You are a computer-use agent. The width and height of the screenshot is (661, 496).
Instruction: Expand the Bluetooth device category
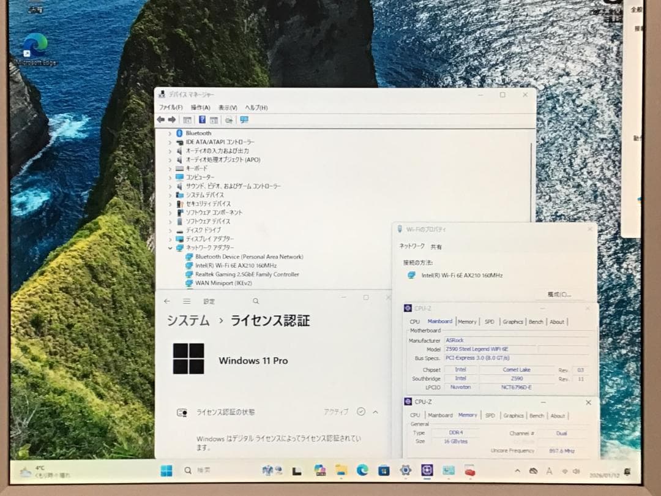(170, 133)
